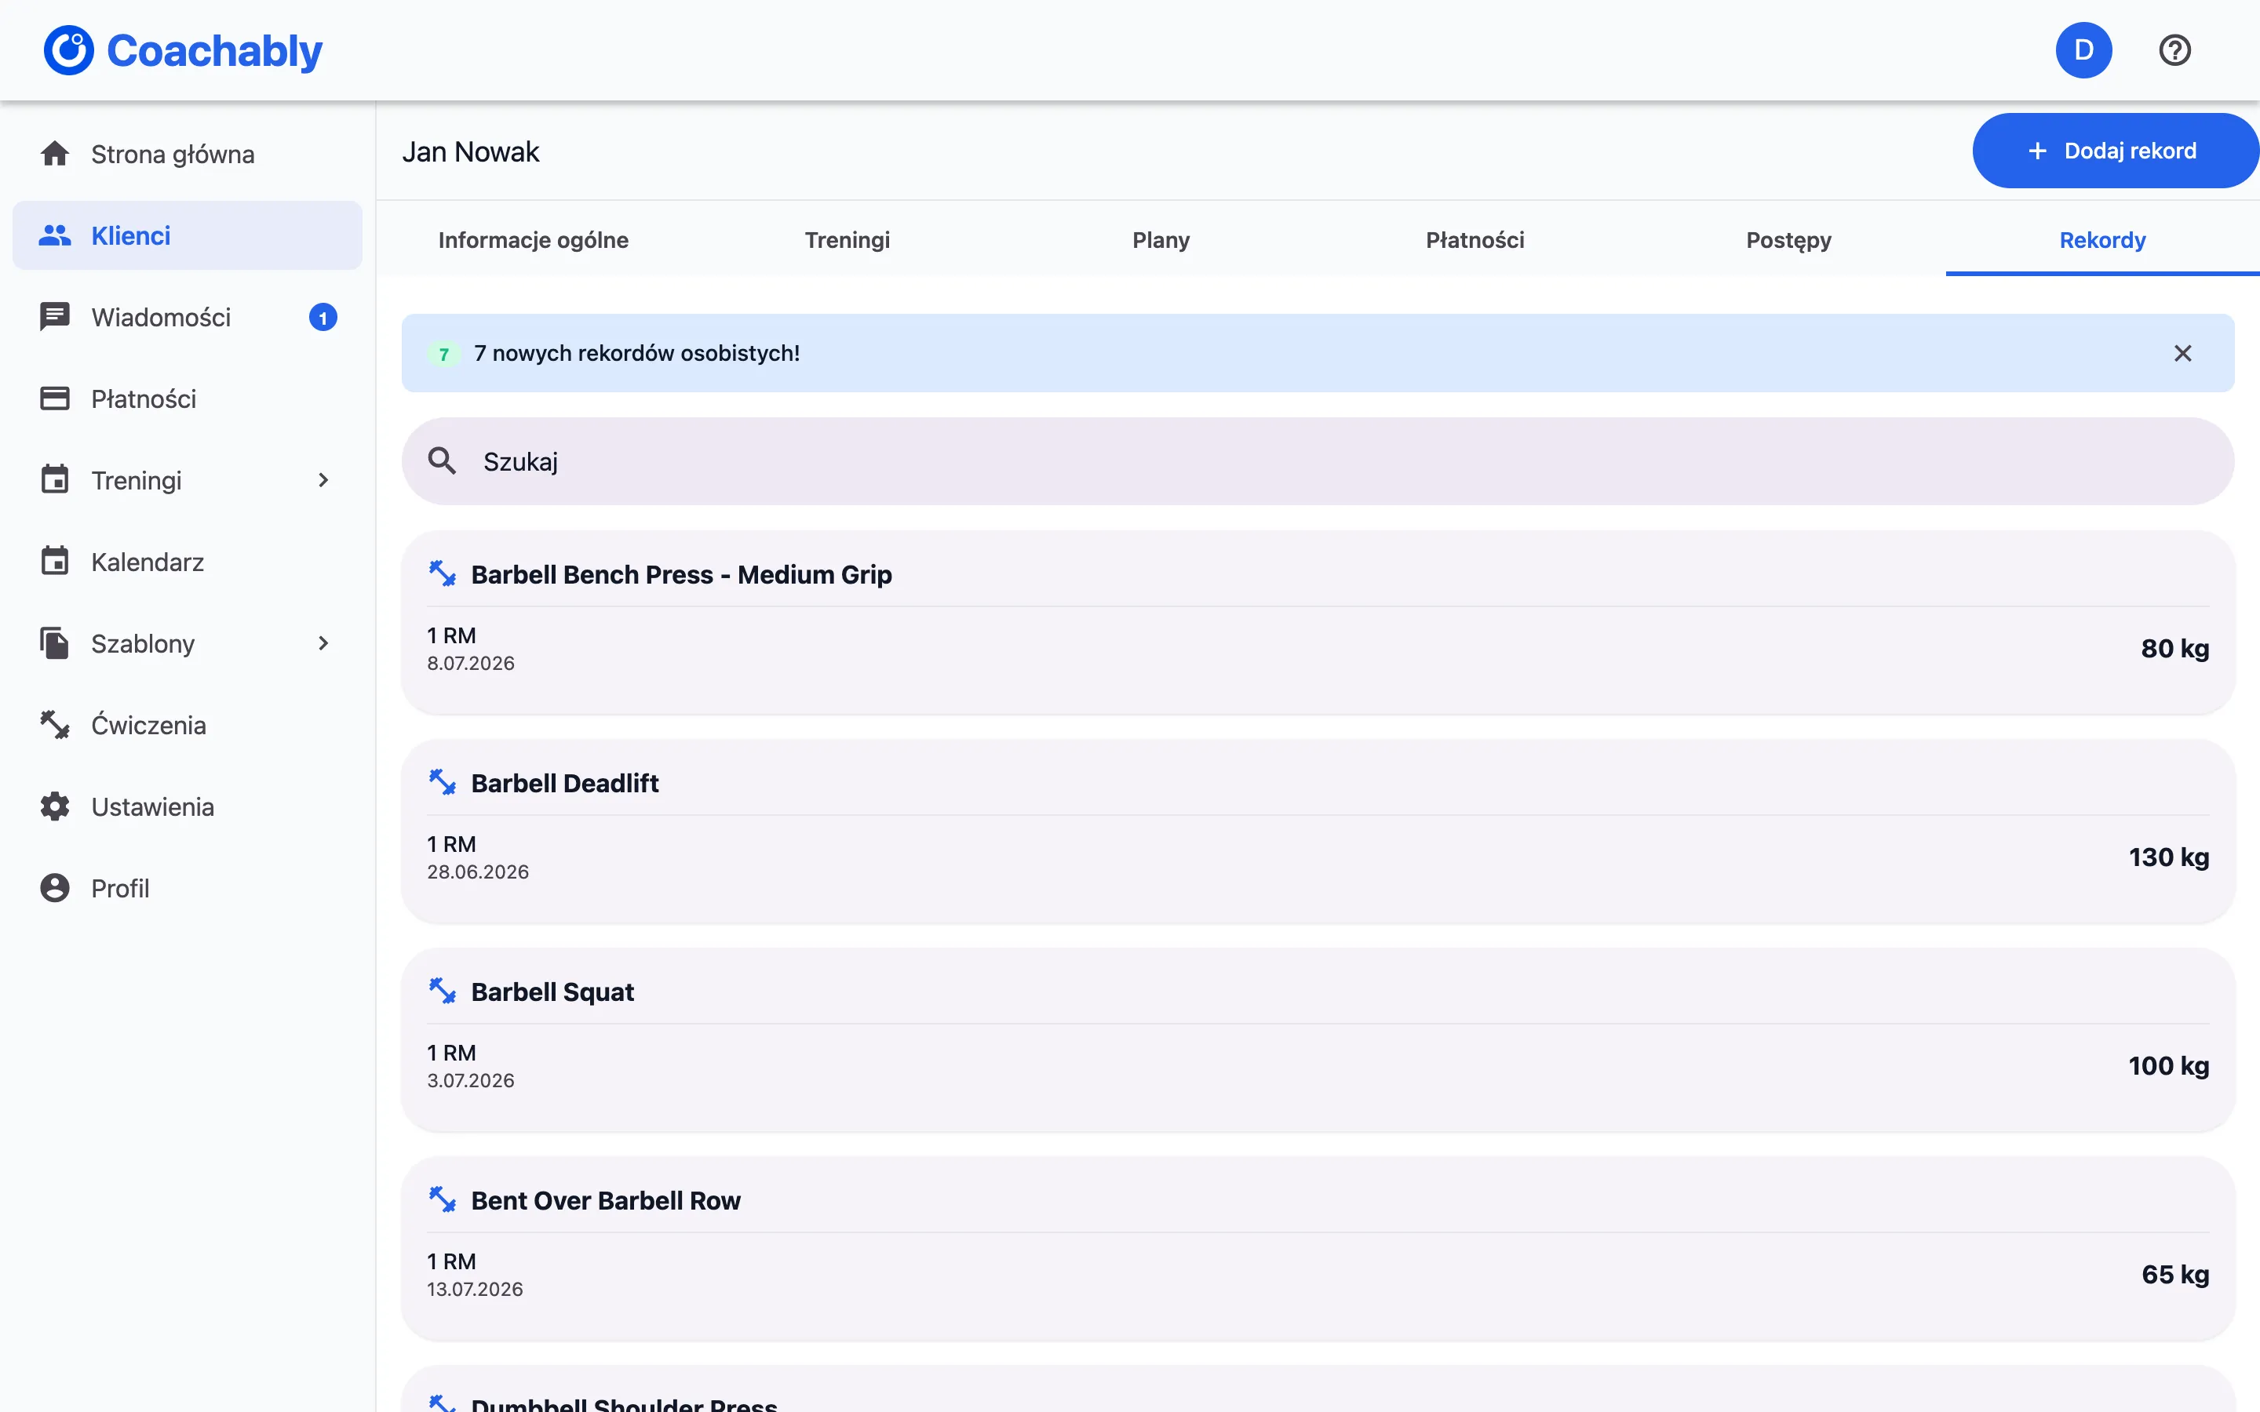
Task: Click the date 28.06.2026
Action: pyautogui.click(x=478, y=872)
